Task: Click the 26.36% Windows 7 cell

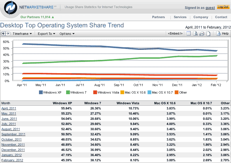Action: click(x=96, y=108)
